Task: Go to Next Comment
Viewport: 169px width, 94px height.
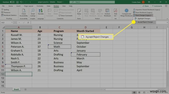Action: 65,13
